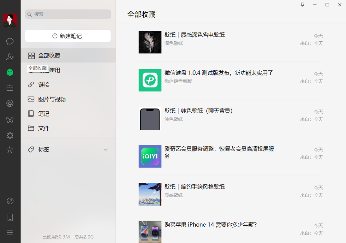Image resolution: width=346 pixels, height=243 pixels.
Task: Maximize the window
Action: pyautogui.click(x=327, y=4)
